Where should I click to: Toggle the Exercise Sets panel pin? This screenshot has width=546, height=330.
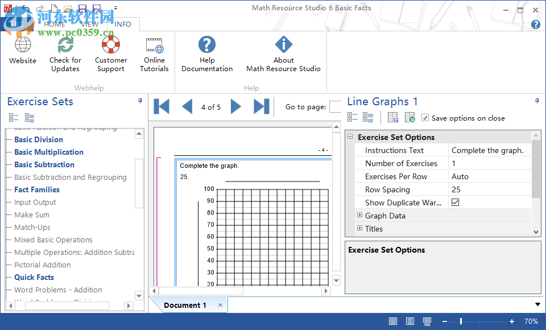tap(139, 100)
